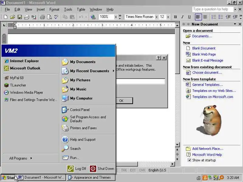This screenshot has width=243, height=182.
Task: Insert Hyperlink using globe toolbar icon
Action: click(x=93, y=17)
